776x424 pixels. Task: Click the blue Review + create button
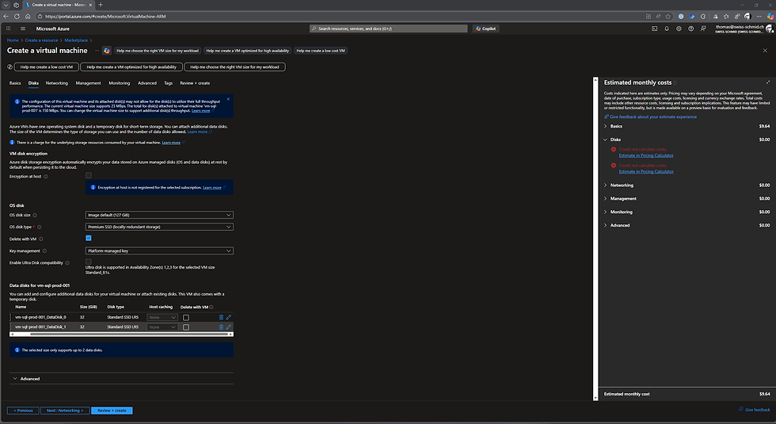[x=112, y=411]
